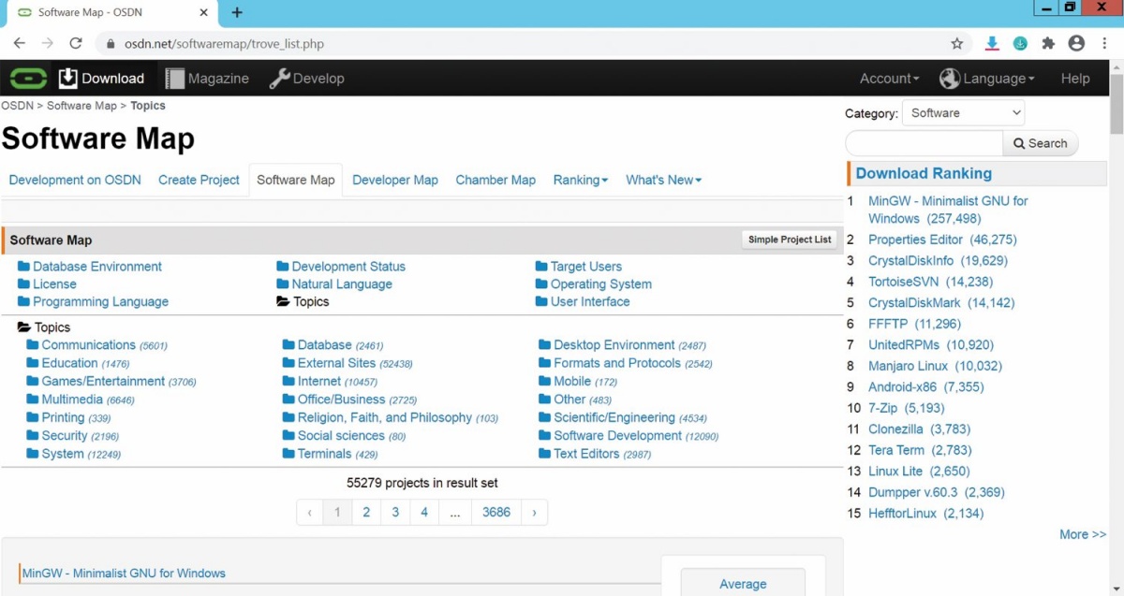The height and width of the screenshot is (596, 1124).
Task: Go back using browser back arrow
Action: (20, 43)
